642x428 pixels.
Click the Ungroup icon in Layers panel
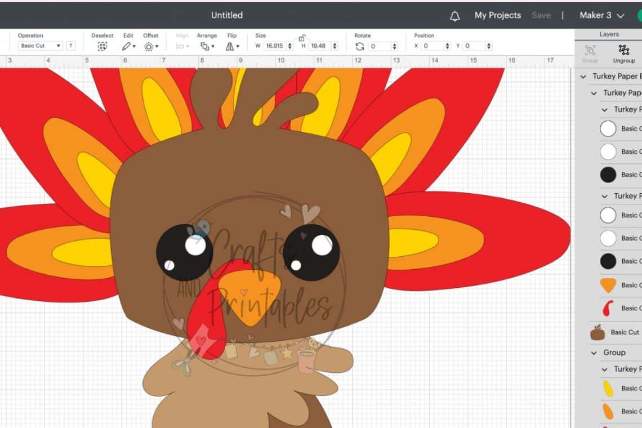click(623, 50)
